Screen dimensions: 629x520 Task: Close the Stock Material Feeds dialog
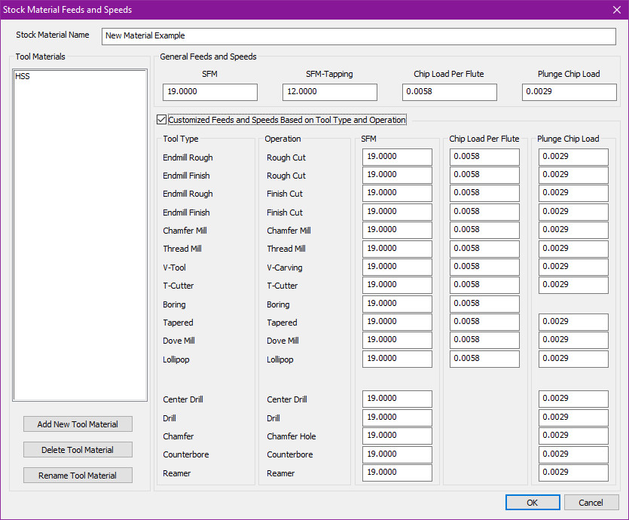(615, 10)
